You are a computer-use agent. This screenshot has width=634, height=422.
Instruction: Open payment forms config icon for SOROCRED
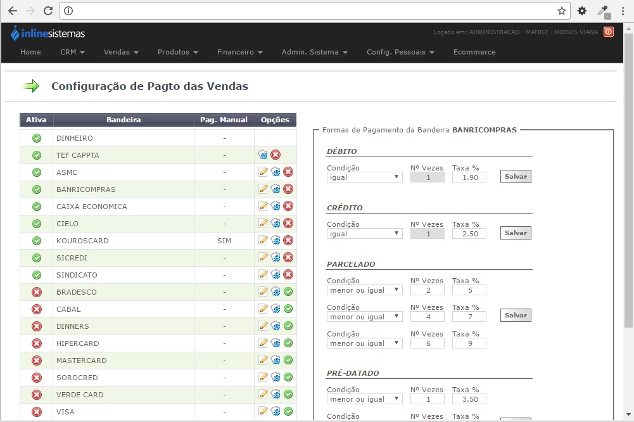tap(276, 377)
